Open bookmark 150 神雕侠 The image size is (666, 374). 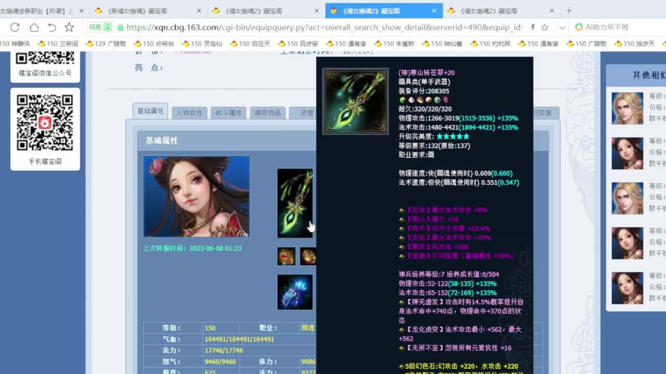(x=15, y=44)
